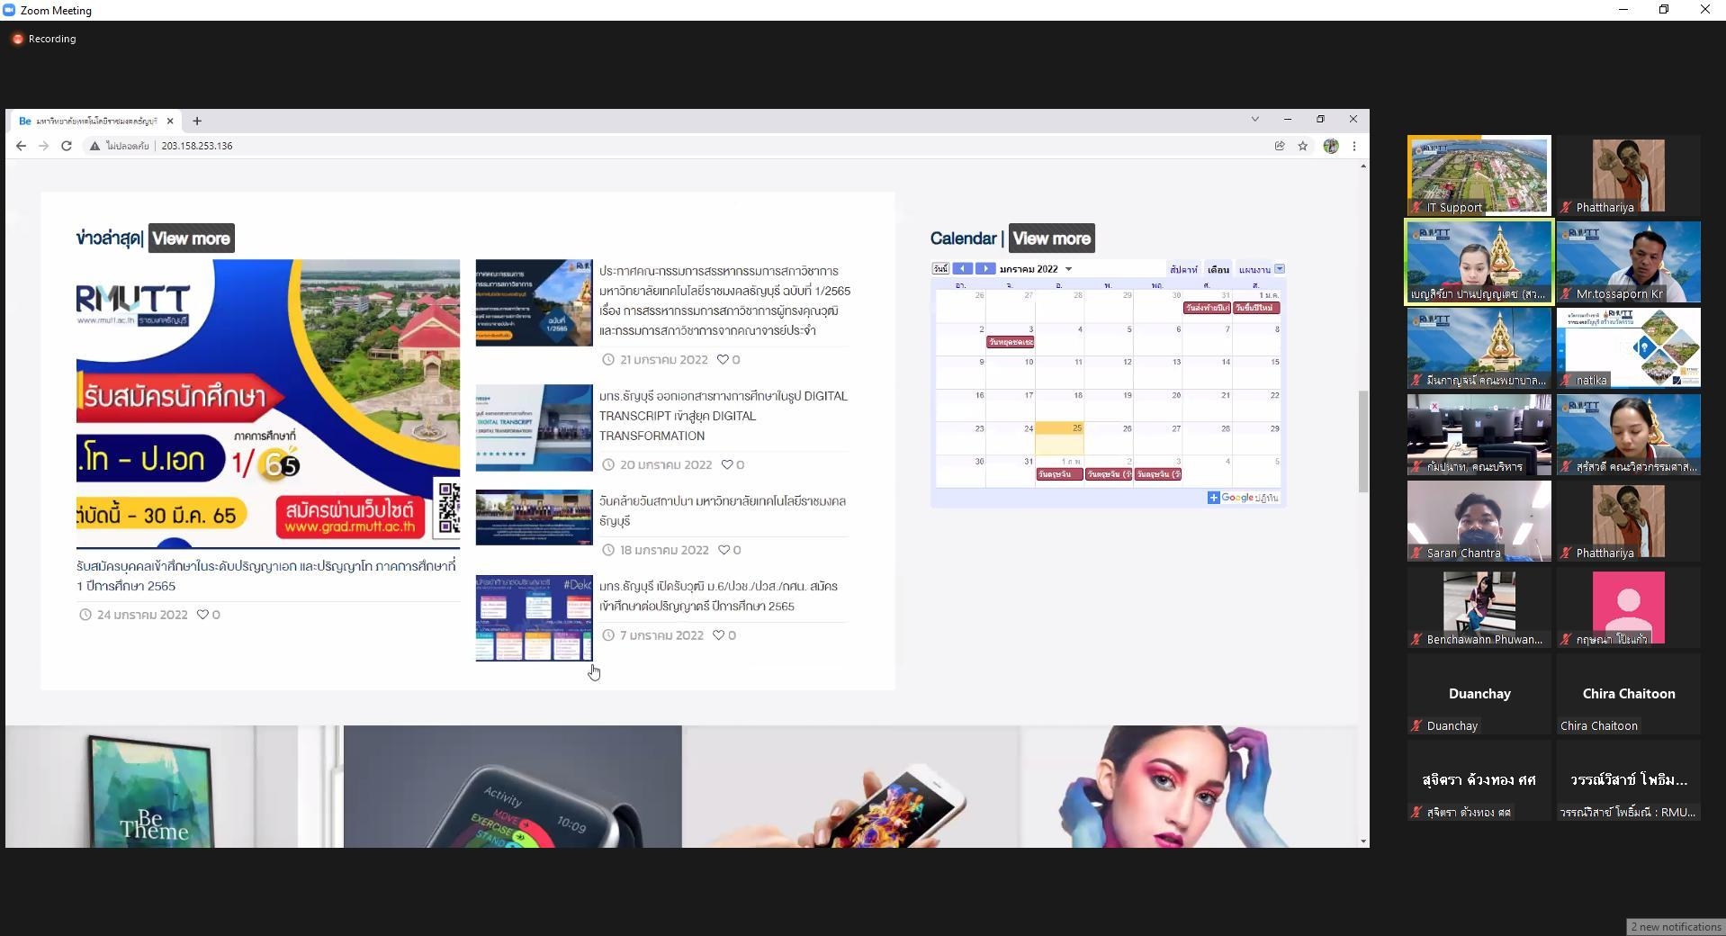Image resolution: width=1726 pixels, height=936 pixels.
Task: Open the Chinese New Year event on 1 Feb
Action: click(1059, 474)
